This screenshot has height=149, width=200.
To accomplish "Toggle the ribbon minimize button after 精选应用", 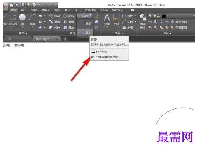I will click(133, 10).
